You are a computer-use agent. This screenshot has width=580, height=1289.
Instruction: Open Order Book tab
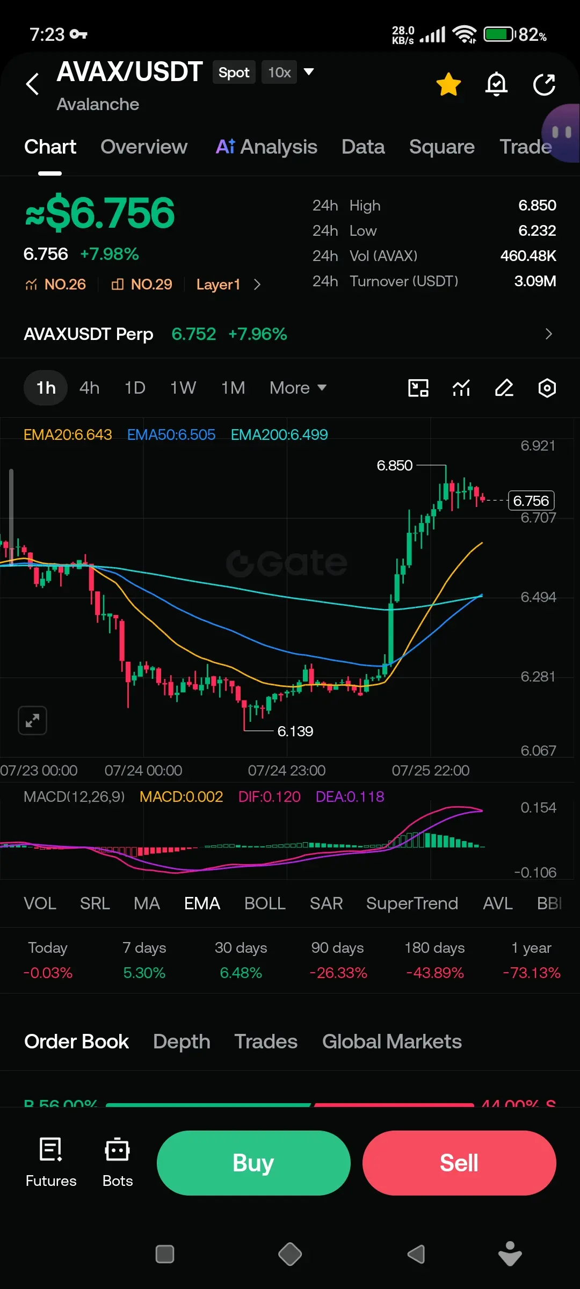pos(76,1041)
